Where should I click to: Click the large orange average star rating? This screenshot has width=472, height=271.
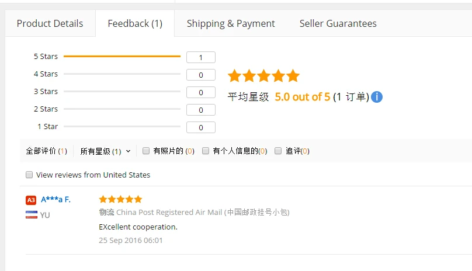pyautogui.click(x=263, y=76)
